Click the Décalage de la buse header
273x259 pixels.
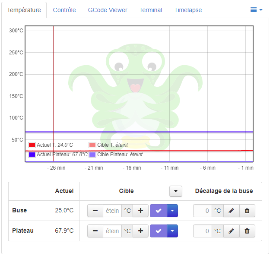click(224, 191)
